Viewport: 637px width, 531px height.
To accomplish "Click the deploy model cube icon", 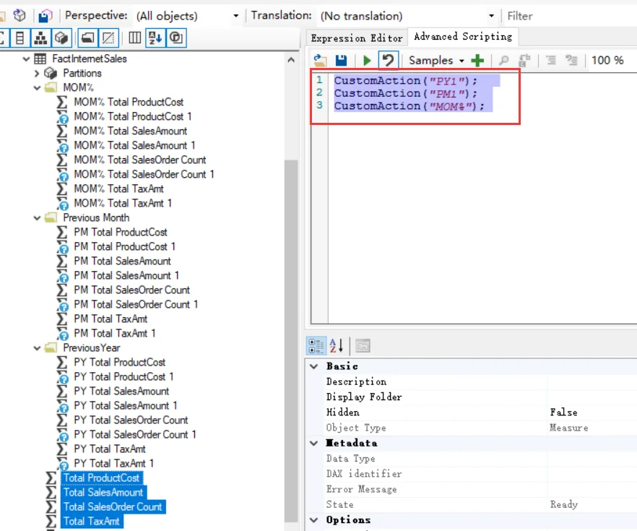I will [19, 16].
